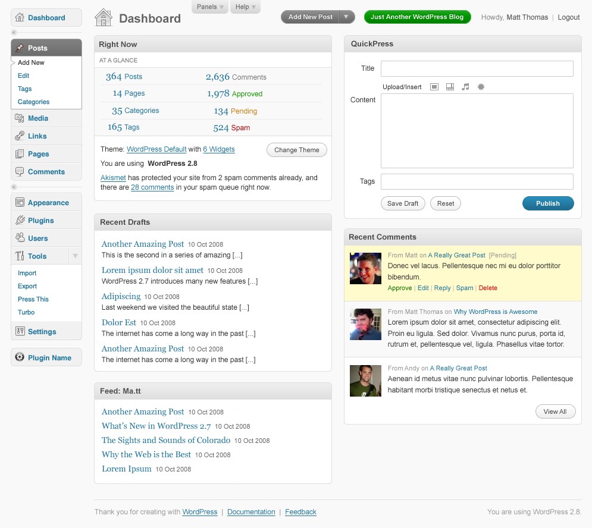Click the Settings icon in the sidebar
Image resolution: width=592 pixels, height=528 pixels.
click(x=21, y=331)
